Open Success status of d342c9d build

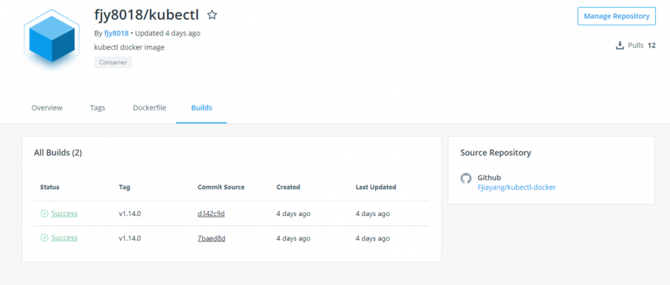(x=64, y=214)
